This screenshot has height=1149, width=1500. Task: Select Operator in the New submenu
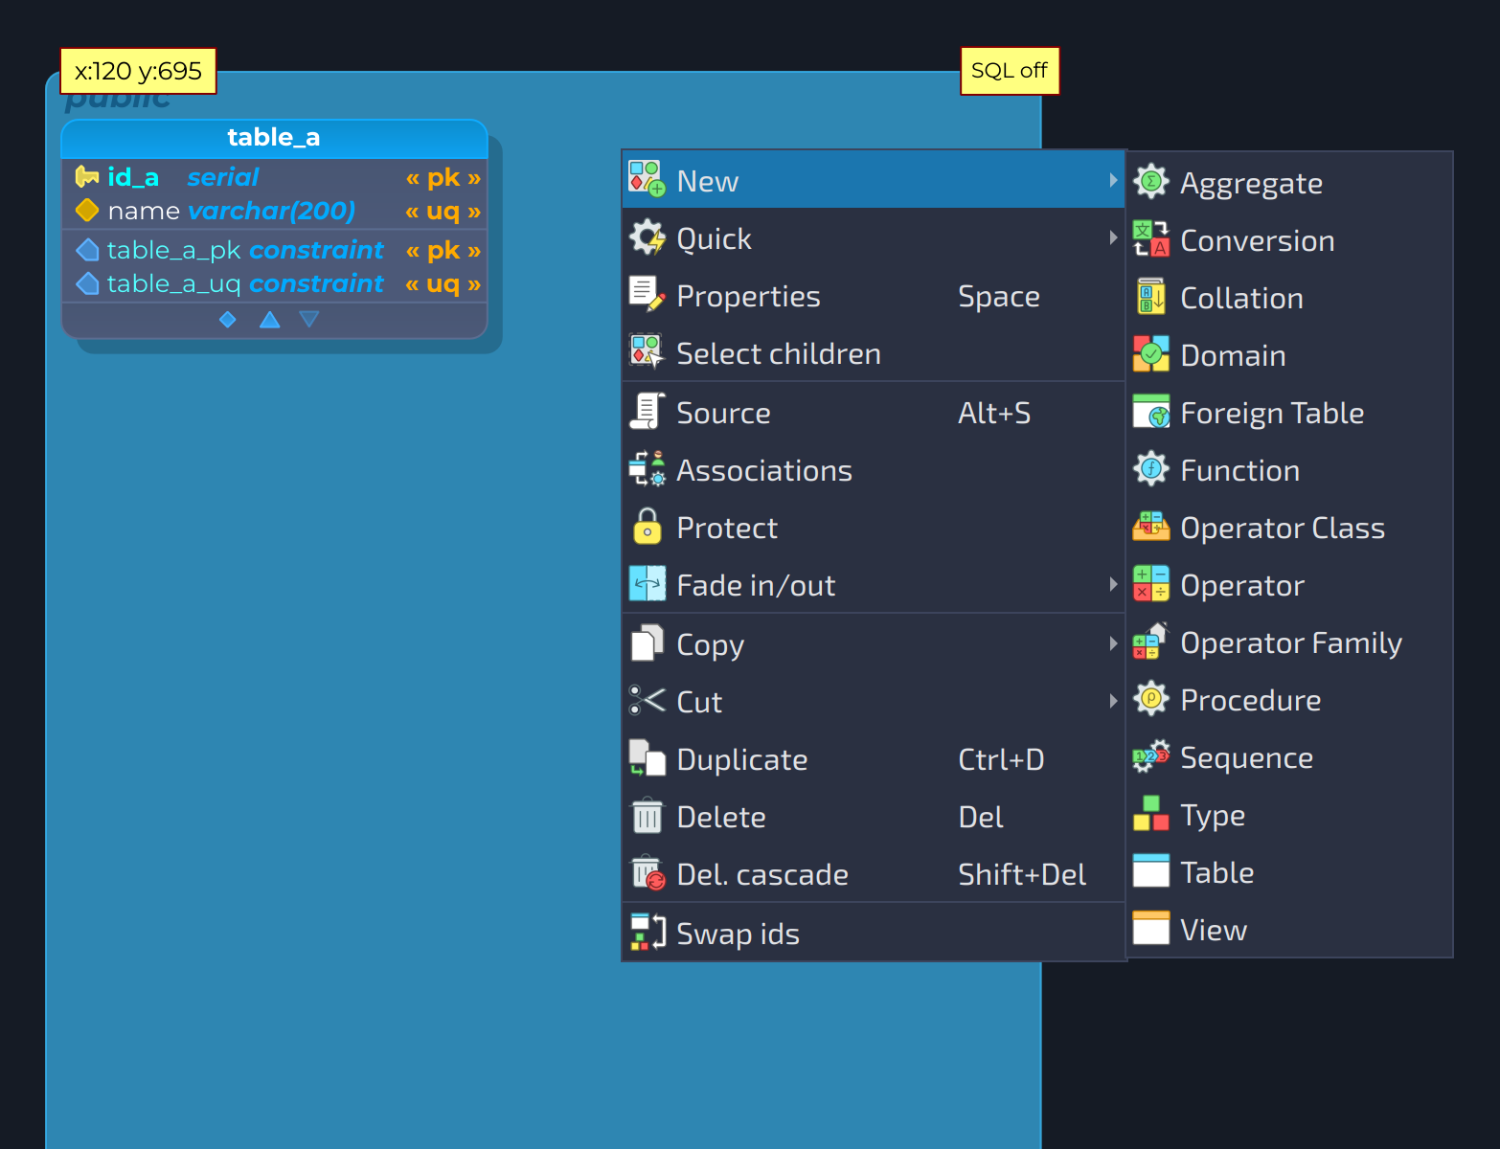[x=1290, y=585]
